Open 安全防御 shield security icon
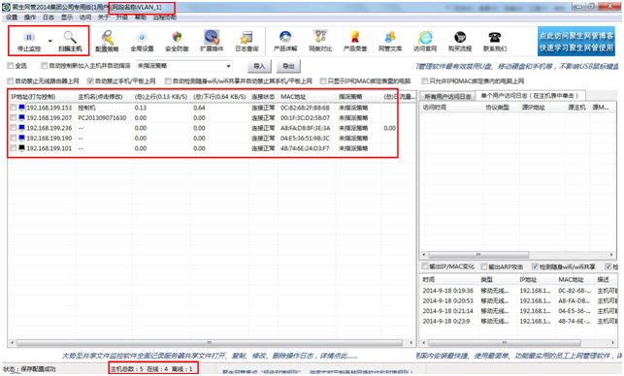Viewport: 624px width, 376px height. (x=177, y=38)
